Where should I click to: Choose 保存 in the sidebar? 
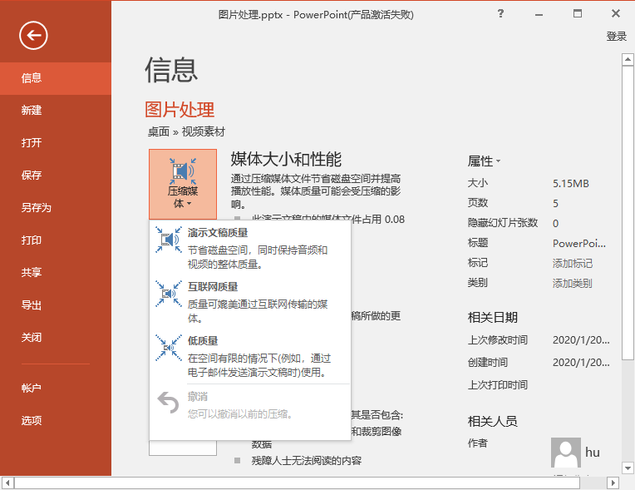coord(56,175)
